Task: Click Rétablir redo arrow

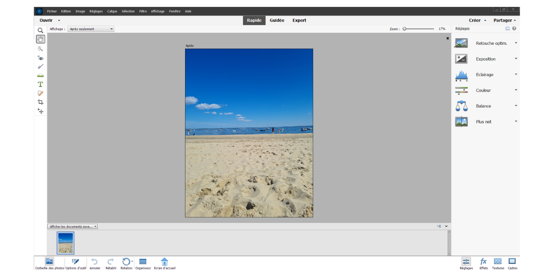Action: [x=111, y=263]
